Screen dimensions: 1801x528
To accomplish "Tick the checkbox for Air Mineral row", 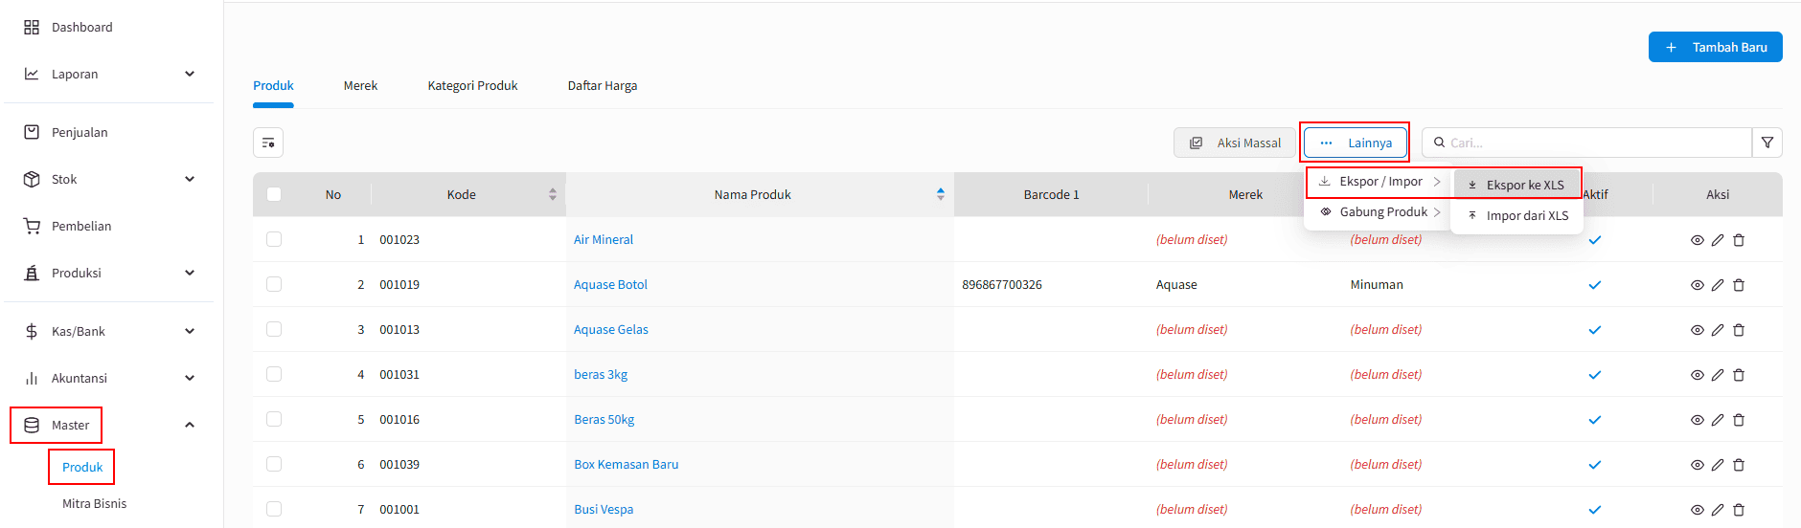I will click(274, 239).
